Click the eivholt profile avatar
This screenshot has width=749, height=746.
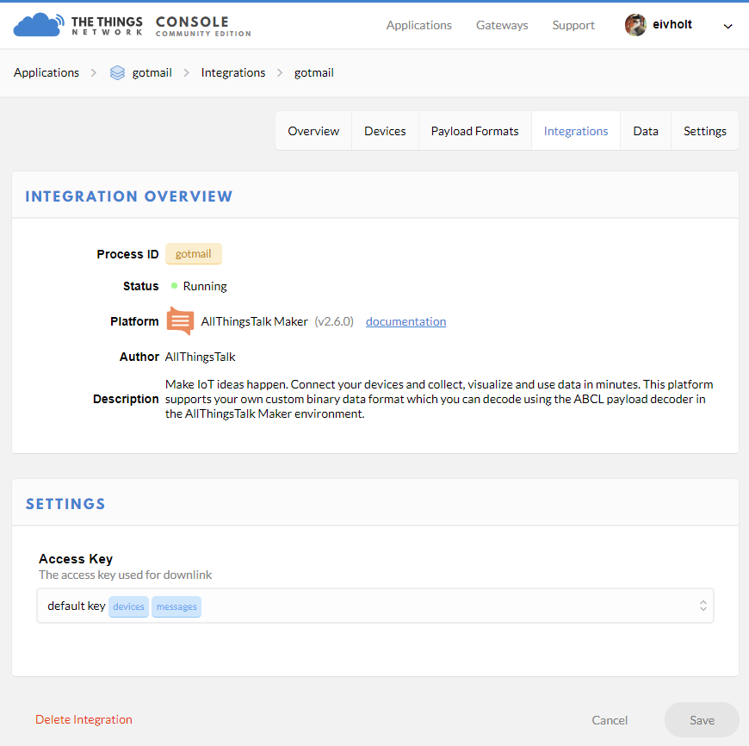click(635, 24)
